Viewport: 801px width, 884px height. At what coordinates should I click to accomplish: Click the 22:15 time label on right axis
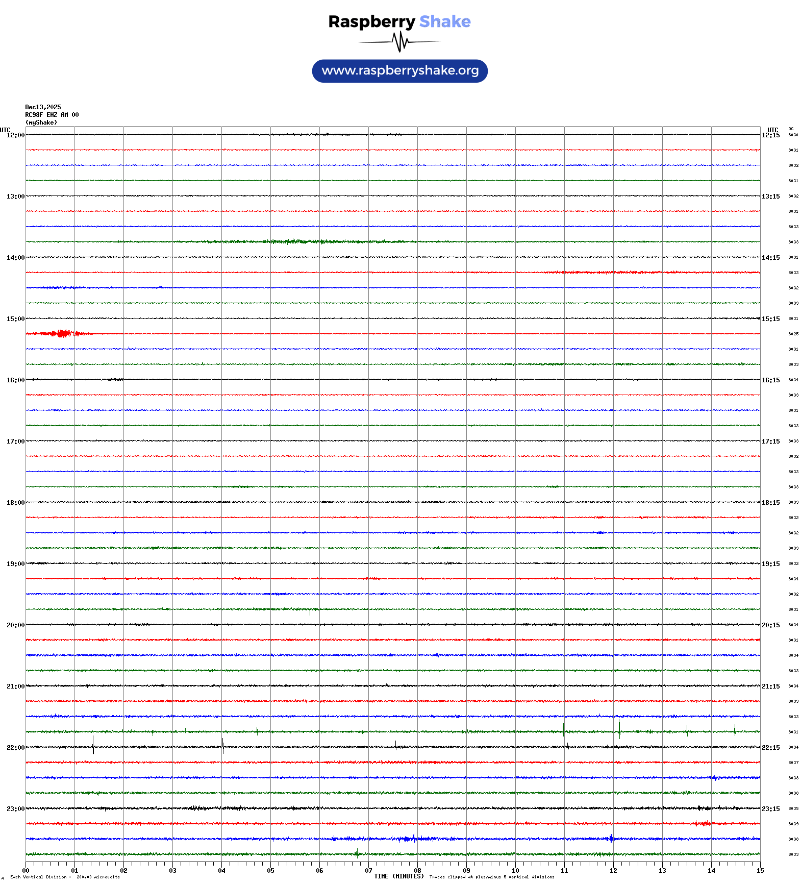[x=770, y=748]
